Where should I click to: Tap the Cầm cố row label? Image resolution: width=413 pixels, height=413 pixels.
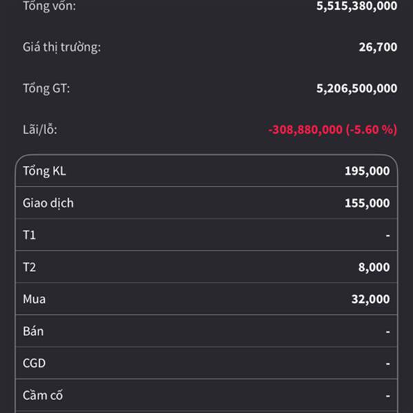43,396
